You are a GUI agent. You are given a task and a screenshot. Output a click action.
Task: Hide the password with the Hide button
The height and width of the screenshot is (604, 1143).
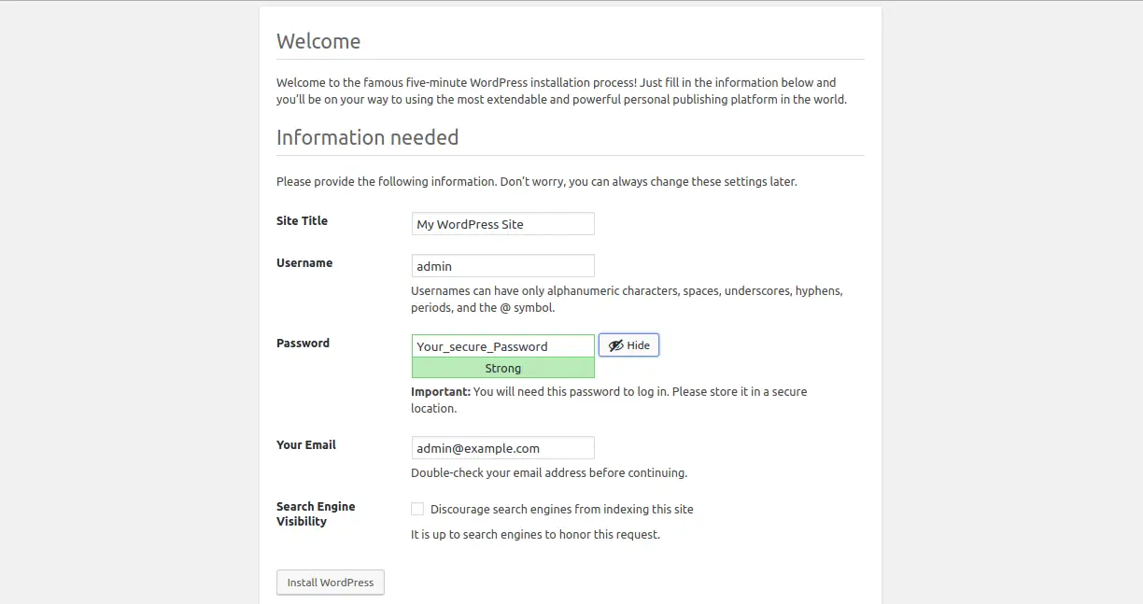pos(629,345)
